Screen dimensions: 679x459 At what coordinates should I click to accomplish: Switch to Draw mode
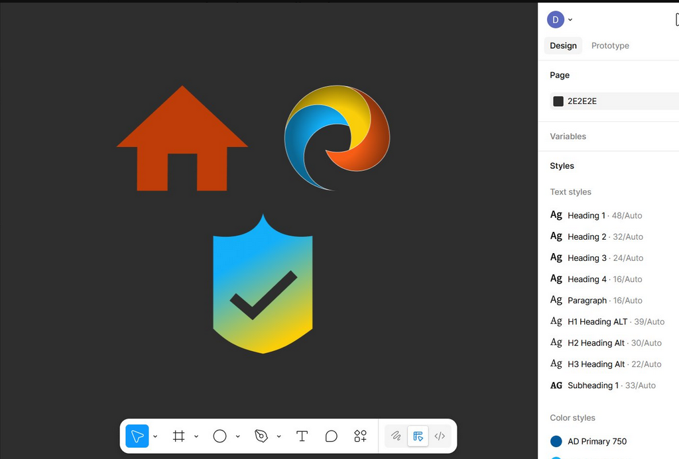[396, 436]
